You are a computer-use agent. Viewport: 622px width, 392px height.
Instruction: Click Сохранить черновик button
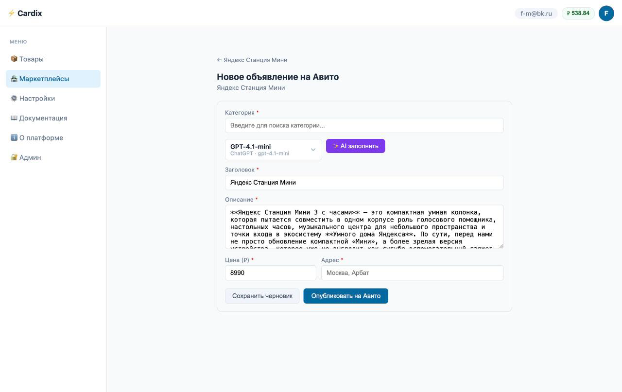tap(262, 296)
